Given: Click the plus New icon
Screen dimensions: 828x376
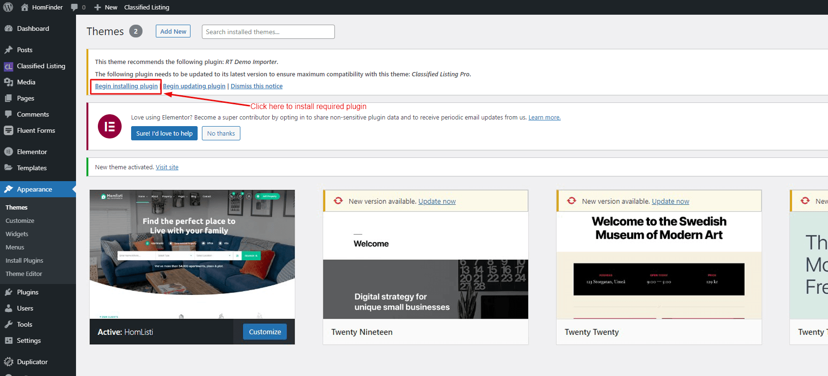Looking at the screenshot, I should [97, 7].
